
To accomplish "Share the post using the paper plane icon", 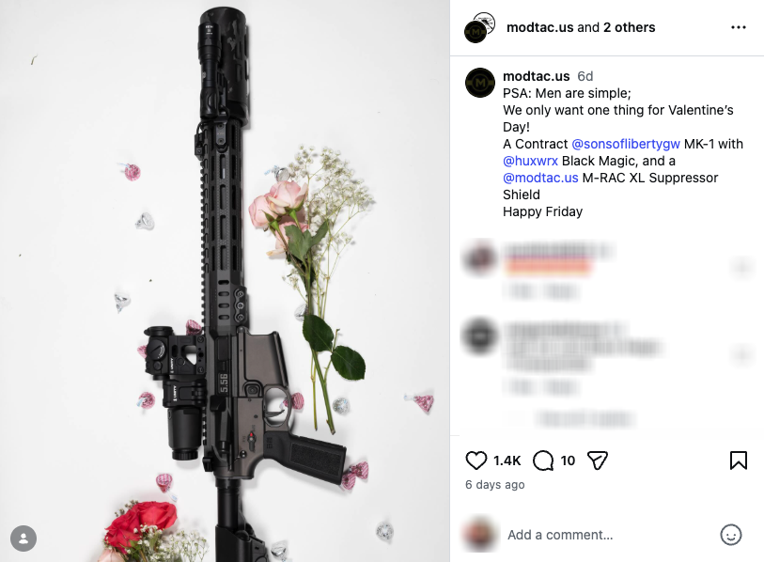I will click(598, 461).
